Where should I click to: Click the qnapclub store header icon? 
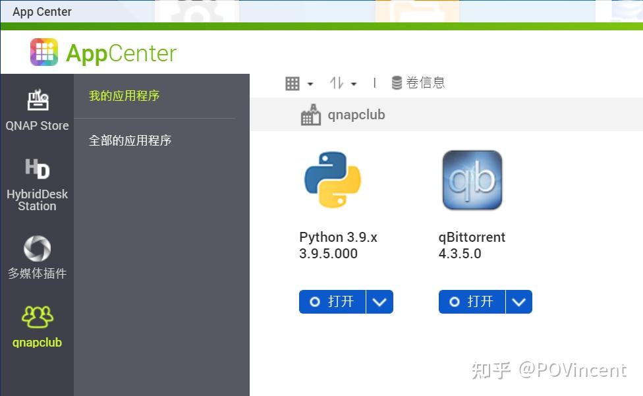(x=311, y=115)
